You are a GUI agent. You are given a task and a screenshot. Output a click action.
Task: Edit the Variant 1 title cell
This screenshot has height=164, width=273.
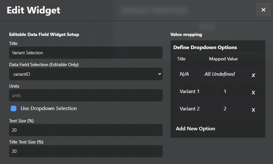tap(190, 91)
